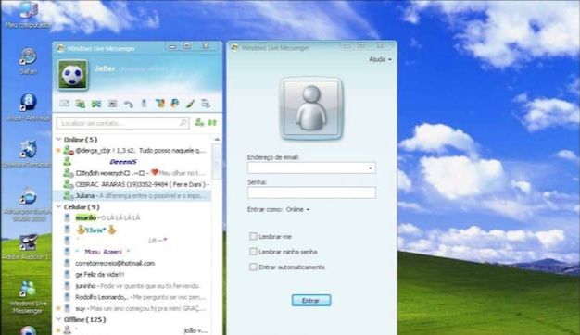The width and height of the screenshot is (580, 335).
Task: Open the list-style menu icon in Messenger toolbar
Action: (112, 104)
